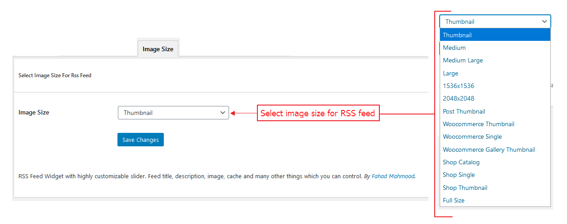Viewport: 567px width, 224px height.
Task: Expand the Image Size Thumbnail dropdown
Action: [x=173, y=113]
